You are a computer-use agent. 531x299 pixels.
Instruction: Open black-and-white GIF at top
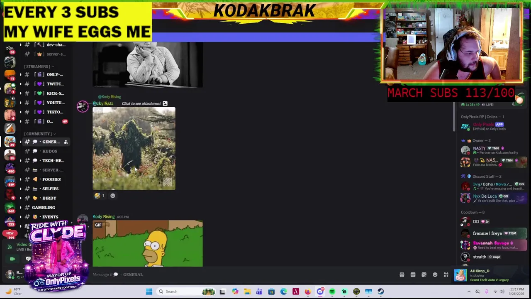(148, 64)
